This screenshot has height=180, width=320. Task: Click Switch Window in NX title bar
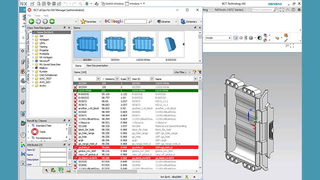[x=113, y=4]
